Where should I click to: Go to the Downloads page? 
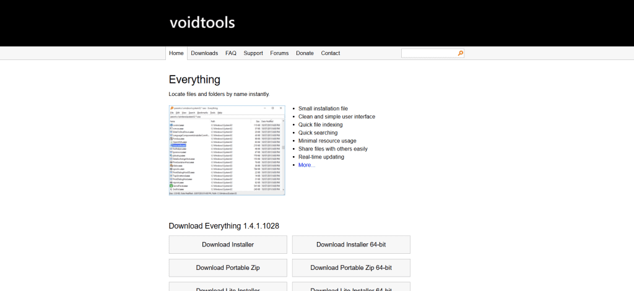coord(204,53)
